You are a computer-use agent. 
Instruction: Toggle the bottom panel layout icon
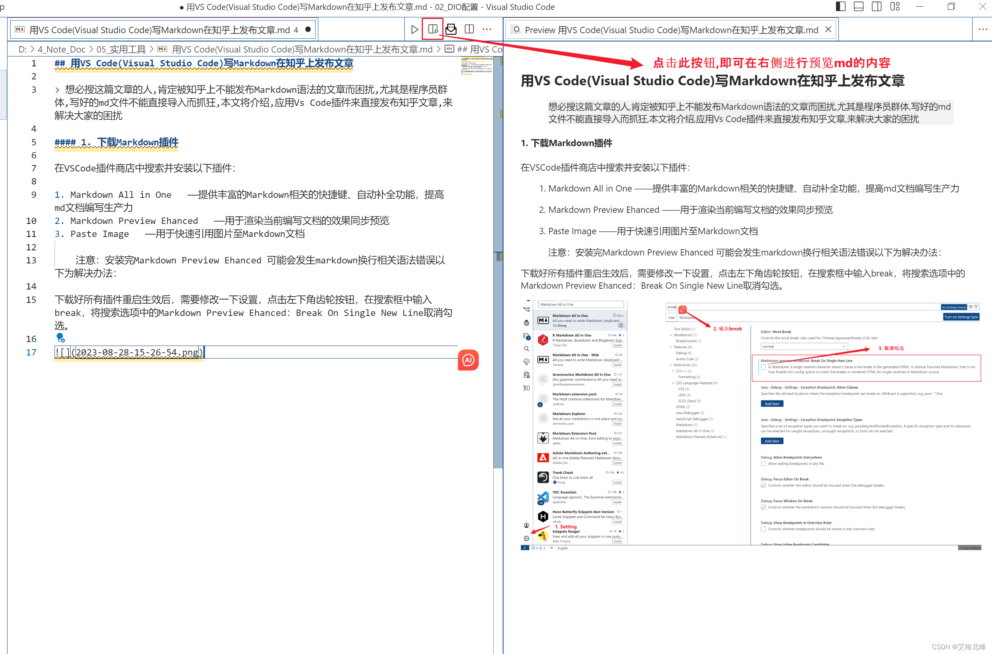pyautogui.click(x=859, y=7)
